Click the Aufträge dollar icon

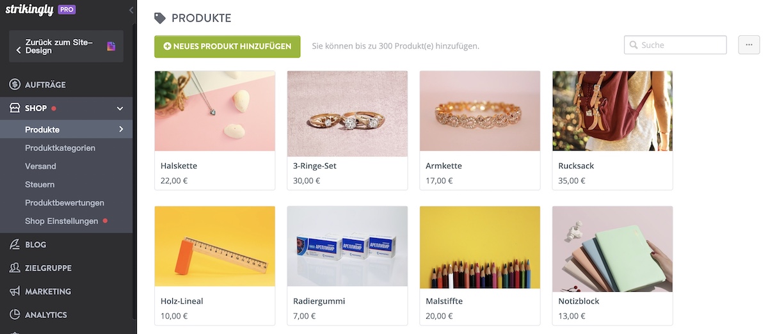click(x=15, y=84)
